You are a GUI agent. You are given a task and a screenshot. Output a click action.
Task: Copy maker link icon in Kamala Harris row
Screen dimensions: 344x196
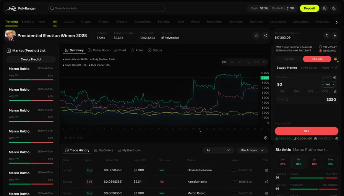pos(250,182)
